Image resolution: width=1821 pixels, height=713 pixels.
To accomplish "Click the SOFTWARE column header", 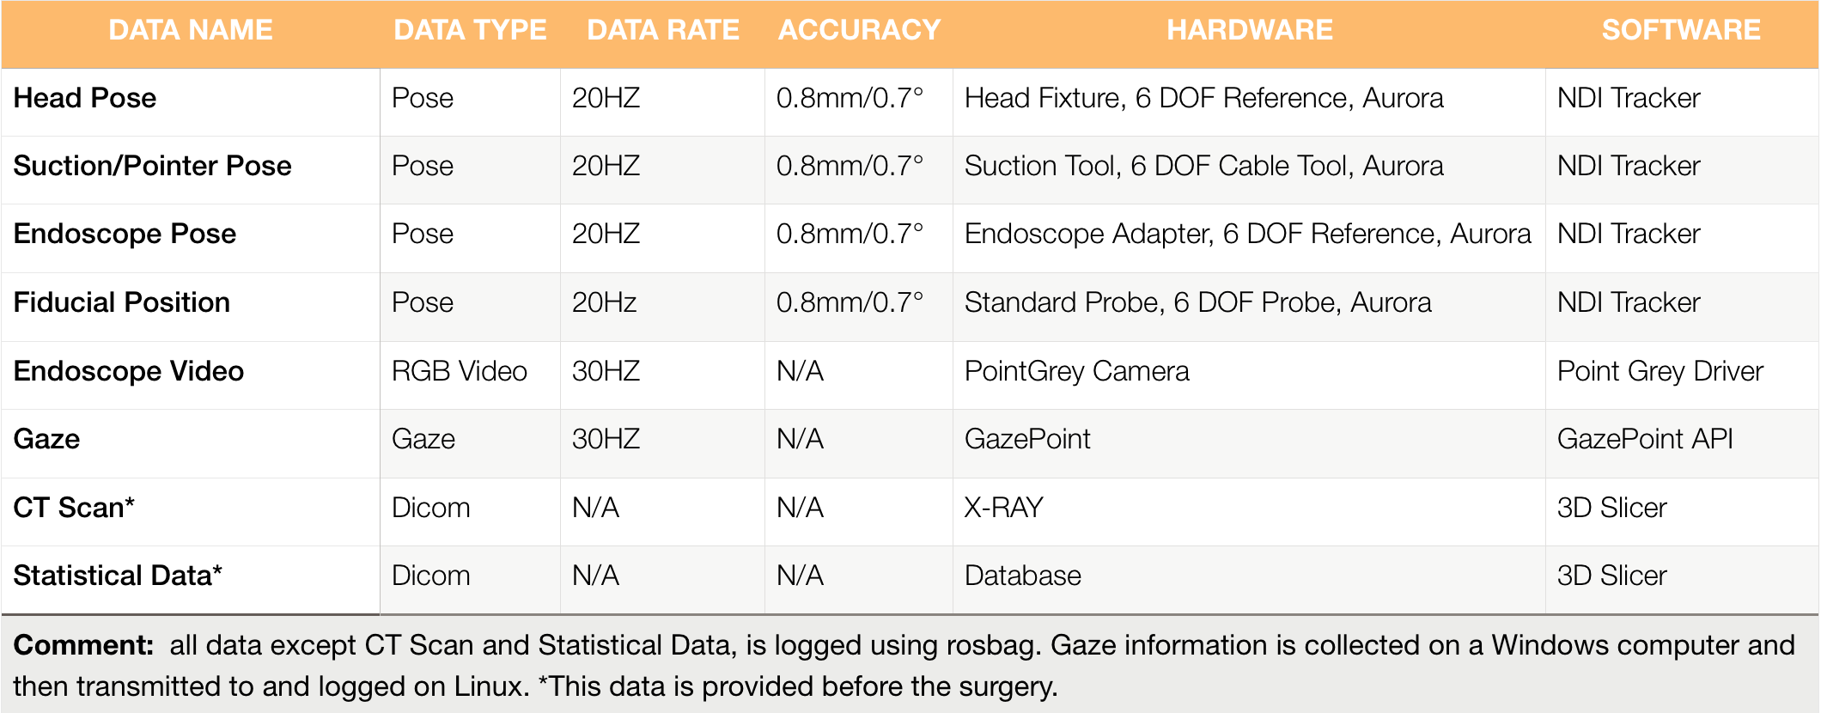I will click(x=1680, y=31).
